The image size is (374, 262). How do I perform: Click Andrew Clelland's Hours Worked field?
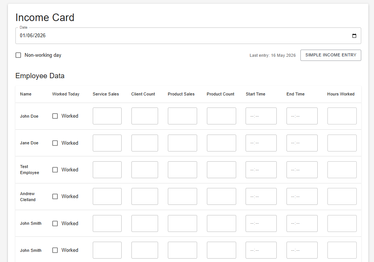[x=342, y=197]
